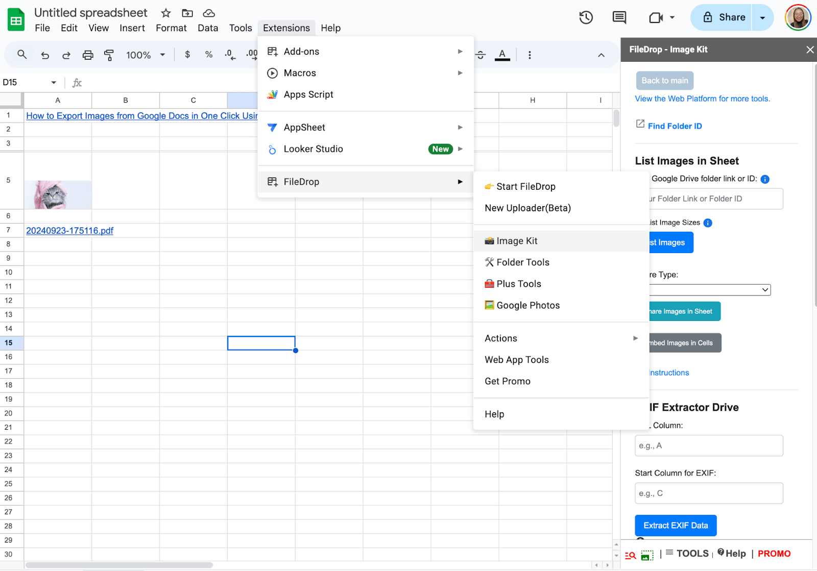Viewport: 817px width, 571px height.
Task: Follow the View the Web Platform link
Action: pyautogui.click(x=702, y=99)
